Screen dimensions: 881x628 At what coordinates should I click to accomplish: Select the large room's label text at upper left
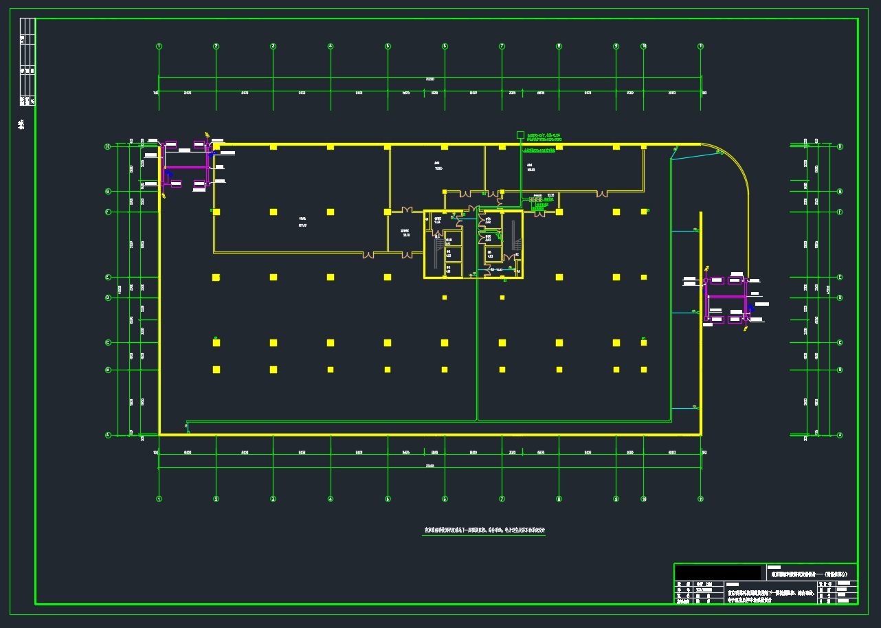pyautogui.click(x=302, y=218)
